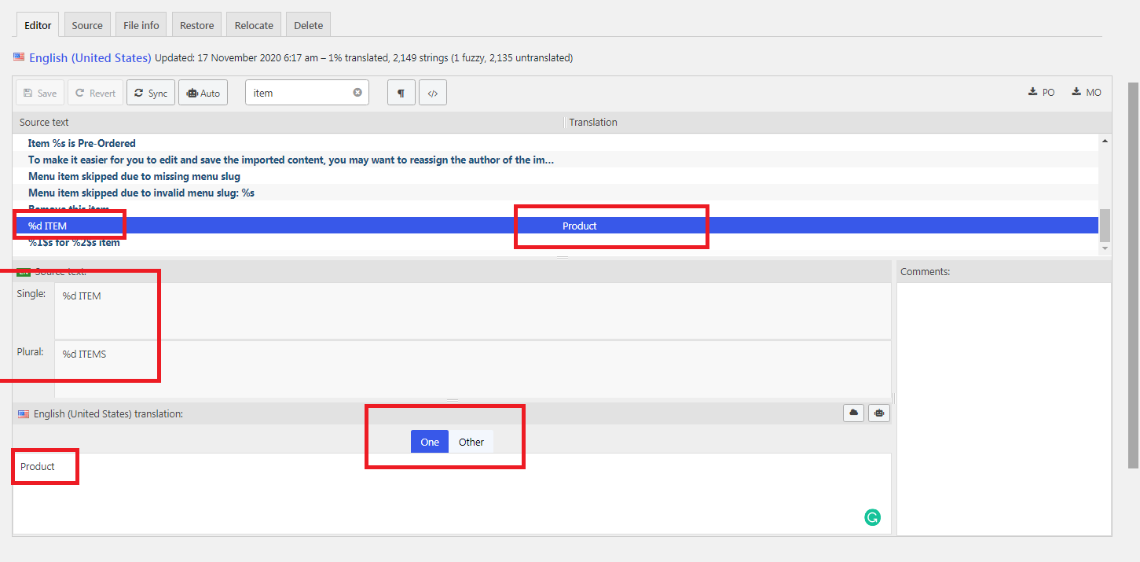Viewport: 1140px width, 562px height.
Task: Select 'Menu item skipped due to missing menu slug'
Action: coord(556,176)
